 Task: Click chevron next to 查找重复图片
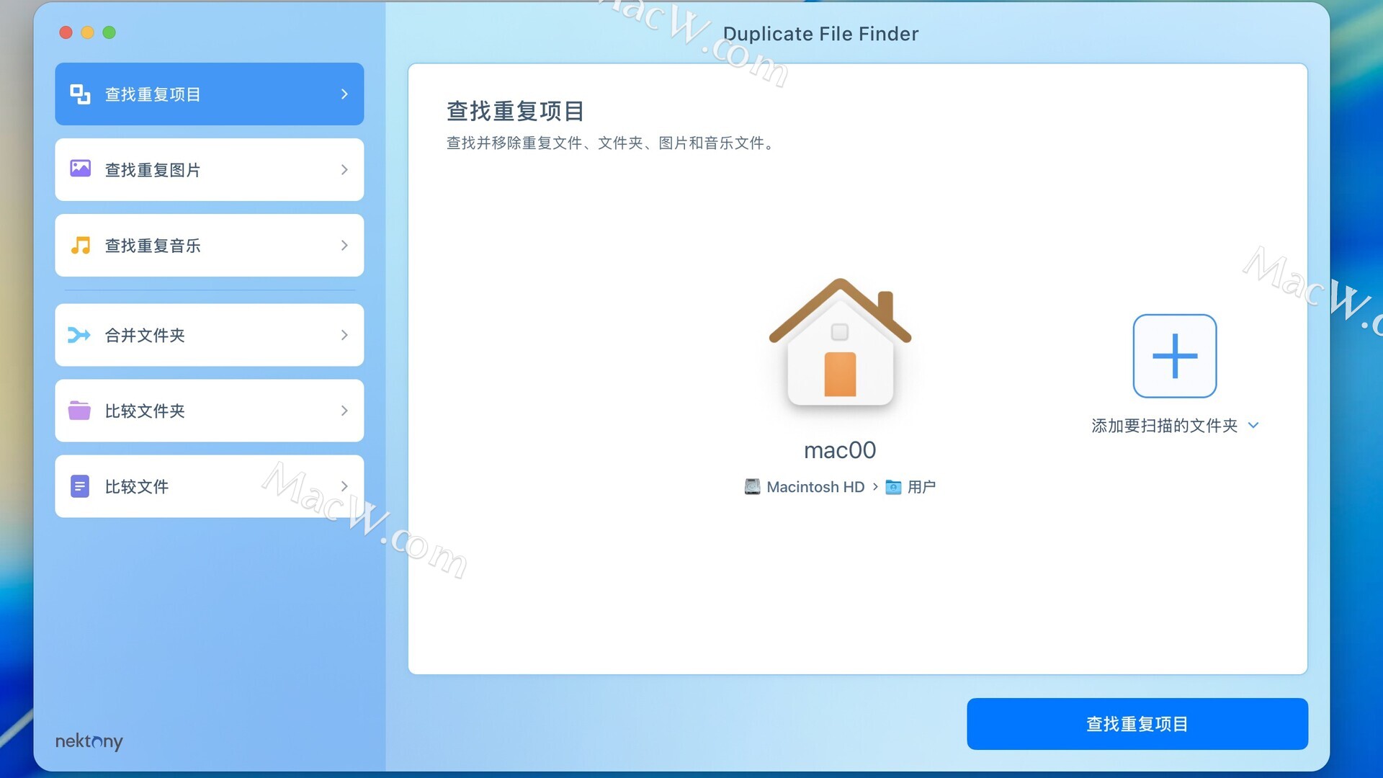(x=344, y=170)
